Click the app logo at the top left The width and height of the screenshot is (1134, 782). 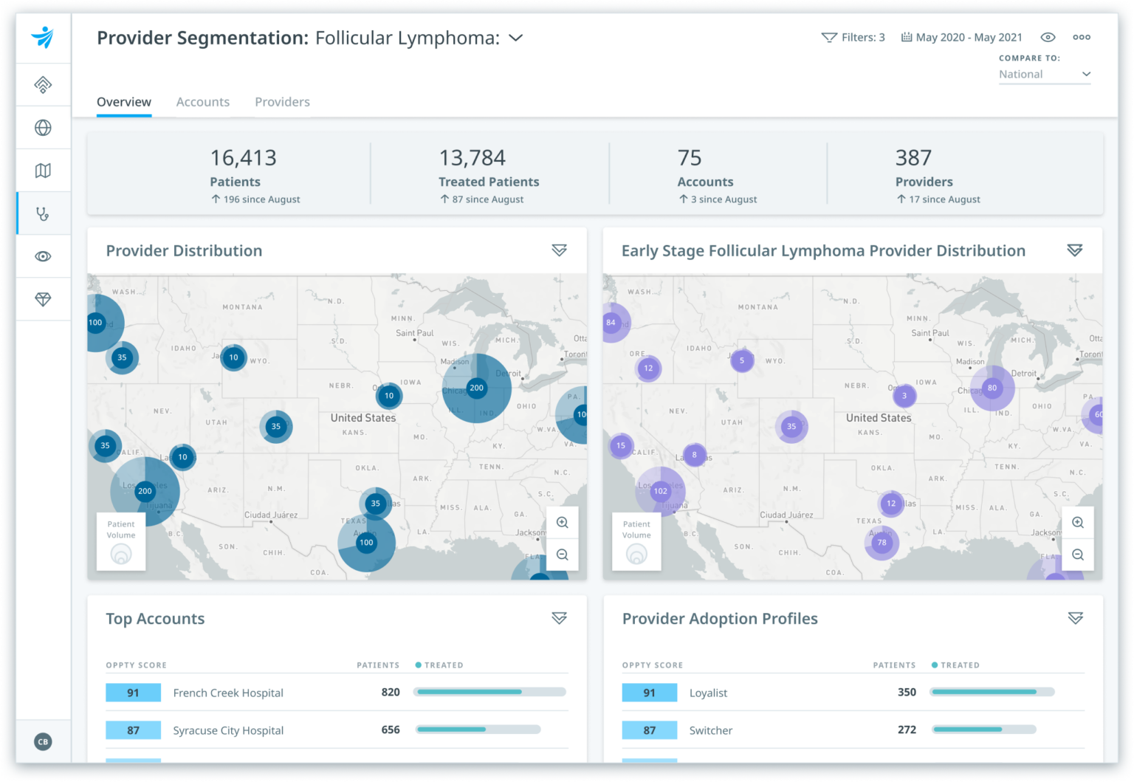click(43, 38)
